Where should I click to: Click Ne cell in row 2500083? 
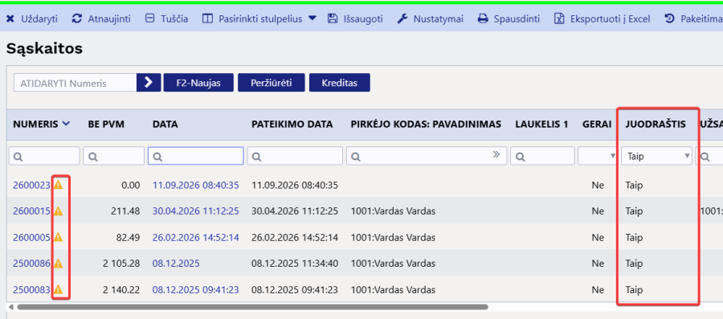tap(598, 290)
